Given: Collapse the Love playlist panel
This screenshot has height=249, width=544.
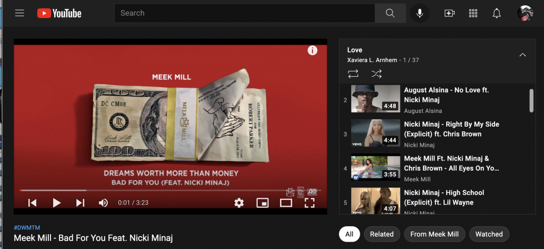Looking at the screenshot, I should pos(522,55).
